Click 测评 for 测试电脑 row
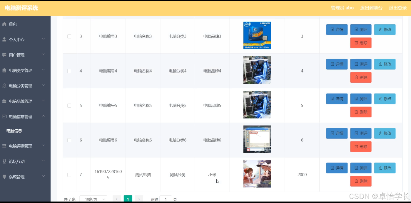 coord(361,168)
